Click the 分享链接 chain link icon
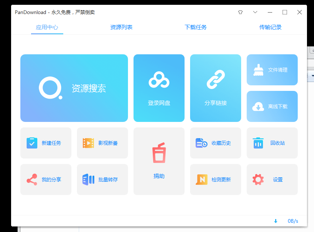 pyautogui.click(x=216, y=80)
